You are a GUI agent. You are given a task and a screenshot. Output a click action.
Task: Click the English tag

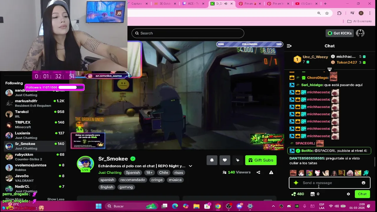point(107,187)
